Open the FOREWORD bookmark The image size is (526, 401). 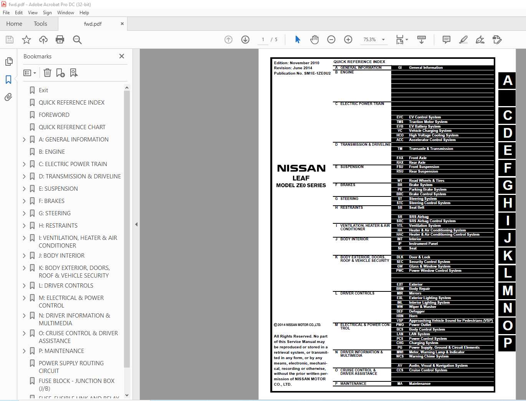click(54, 115)
